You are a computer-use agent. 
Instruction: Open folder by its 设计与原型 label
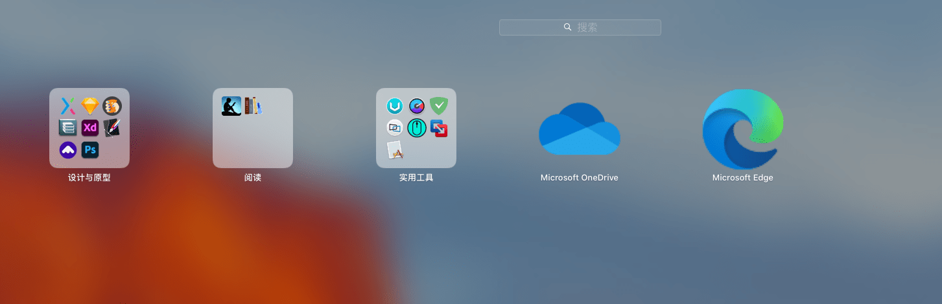[x=89, y=177]
